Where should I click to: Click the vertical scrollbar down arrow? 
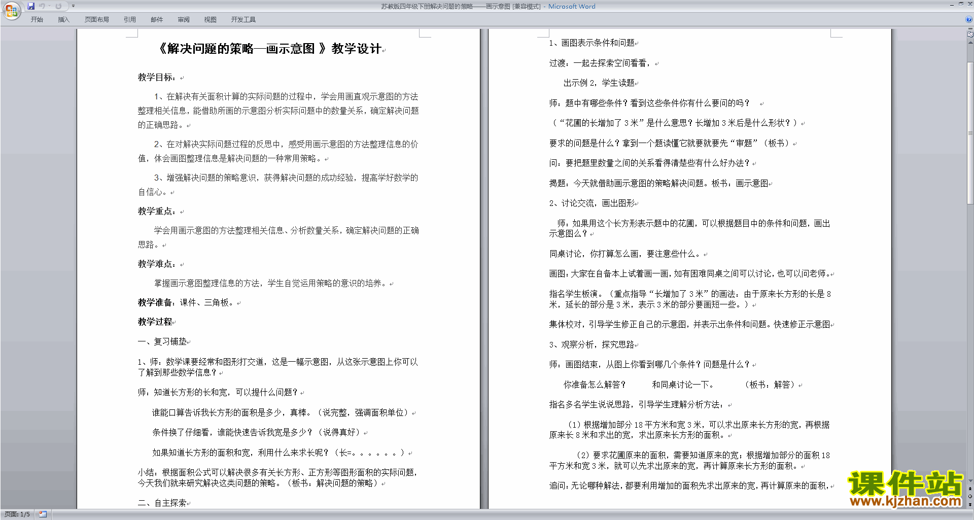[x=970, y=480]
